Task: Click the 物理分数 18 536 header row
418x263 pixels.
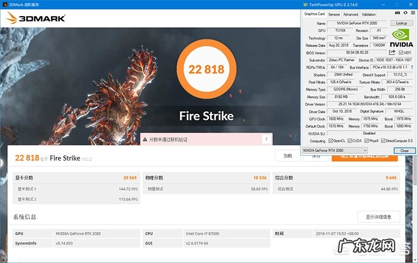Action: [x=206, y=178]
